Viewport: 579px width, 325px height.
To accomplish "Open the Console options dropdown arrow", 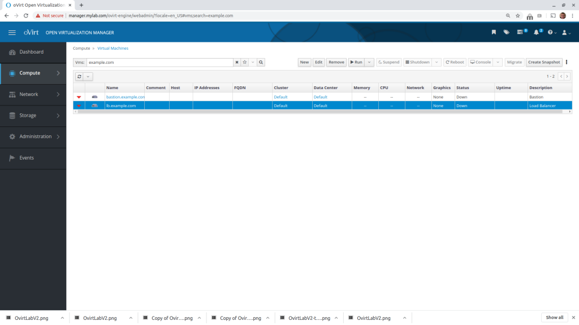I will pyautogui.click(x=498, y=62).
